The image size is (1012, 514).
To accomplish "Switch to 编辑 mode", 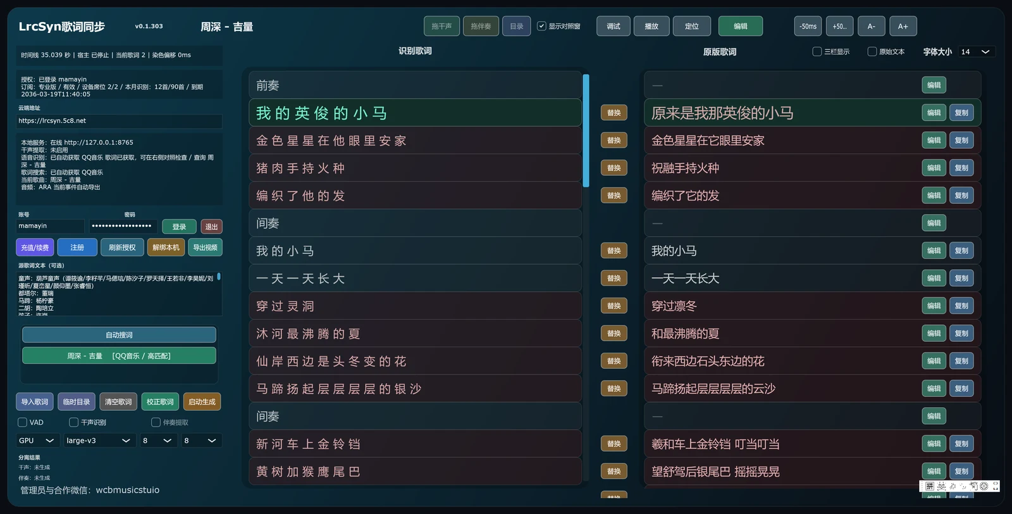I will (741, 26).
